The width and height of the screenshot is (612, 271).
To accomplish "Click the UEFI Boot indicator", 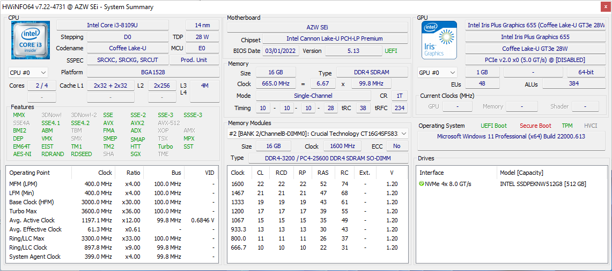I will tap(493, 126).
